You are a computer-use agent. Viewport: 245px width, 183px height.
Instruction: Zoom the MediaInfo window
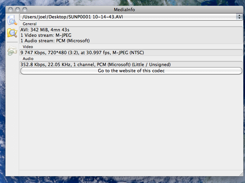point(25,10)
